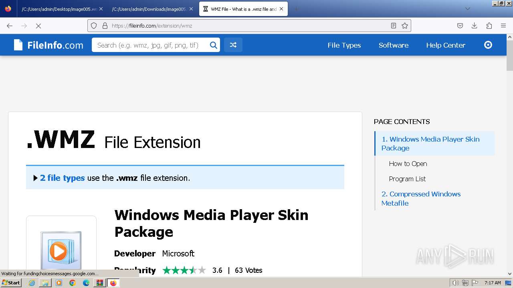Image resolution: width=513 pixels, height=288 pixels.
Task: Open the extensions puzzle icon
Action: pyautogui.click(x=489, y=26)
